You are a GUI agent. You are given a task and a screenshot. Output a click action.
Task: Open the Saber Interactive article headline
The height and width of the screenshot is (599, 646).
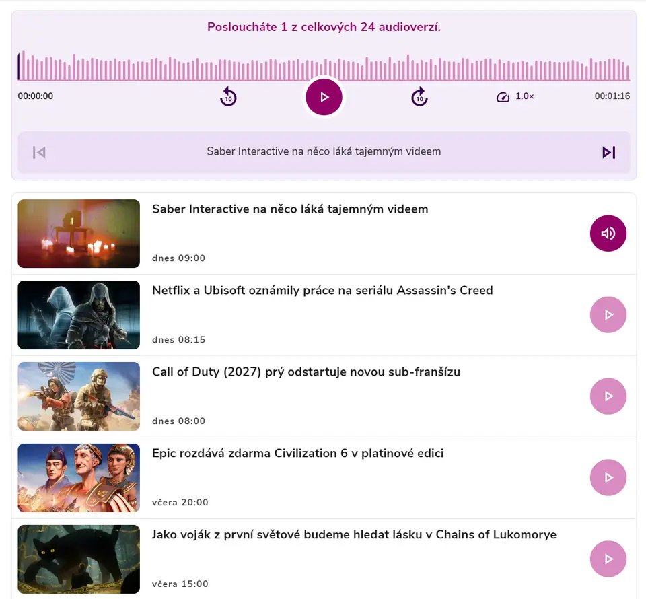click(290, 209)
